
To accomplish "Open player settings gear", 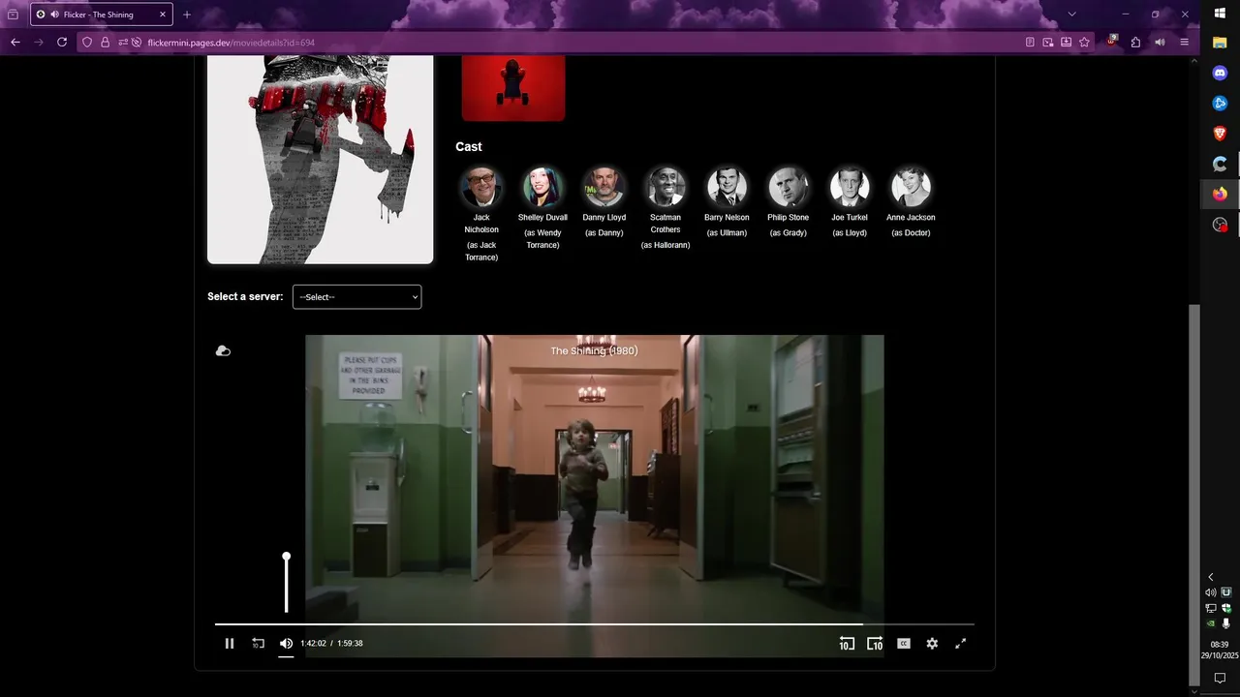I will click(932, 644).
